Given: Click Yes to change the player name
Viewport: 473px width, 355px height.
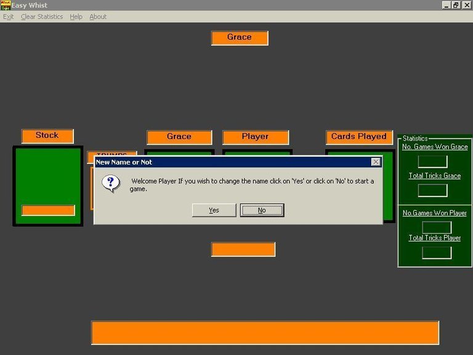Looking at the screenshot, I should [x=214, y=210].
